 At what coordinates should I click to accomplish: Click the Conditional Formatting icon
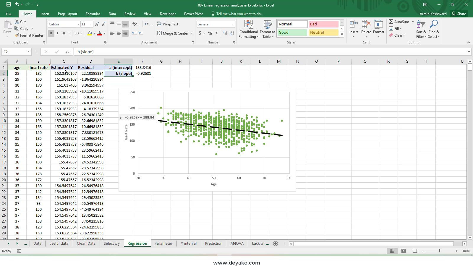[x=249, y=25]
